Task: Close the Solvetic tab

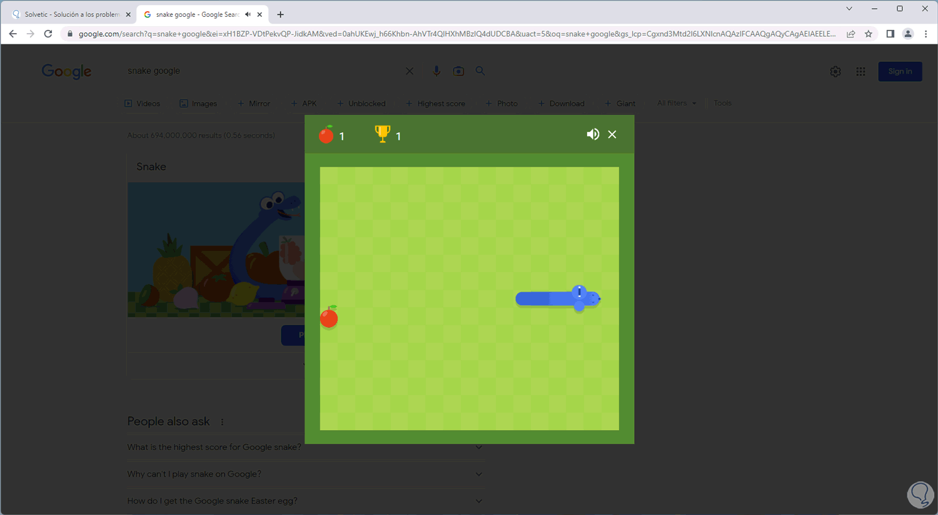Action: pos(128,14)
